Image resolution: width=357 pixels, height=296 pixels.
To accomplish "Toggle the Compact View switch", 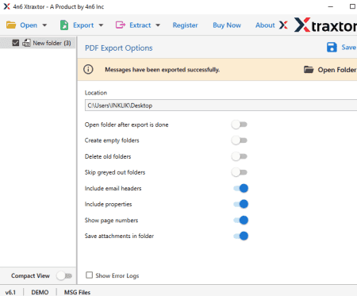I will [x=64, y=276].
